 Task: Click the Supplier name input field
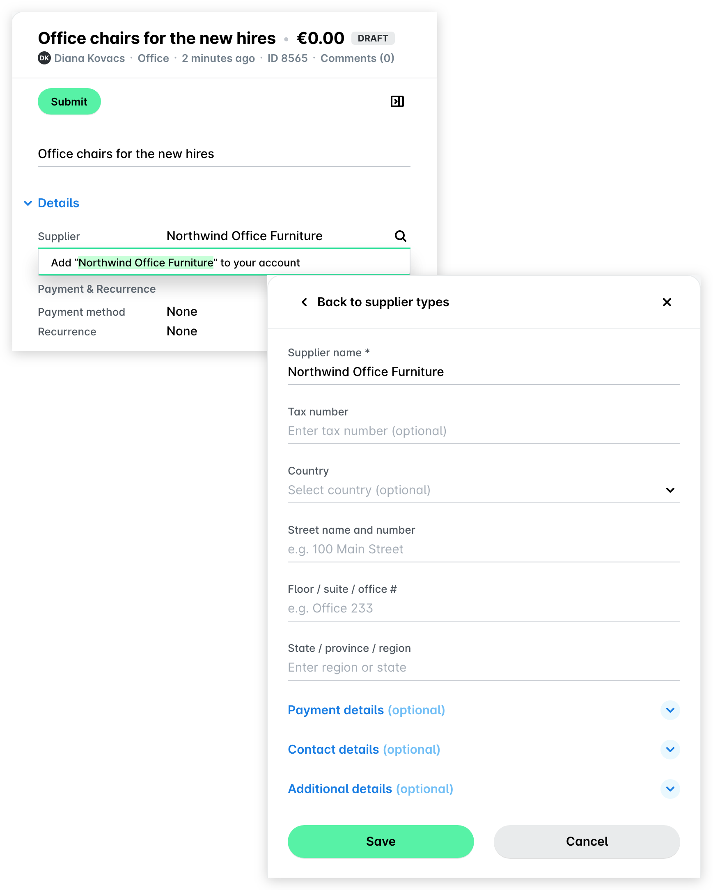click(484, 372)
